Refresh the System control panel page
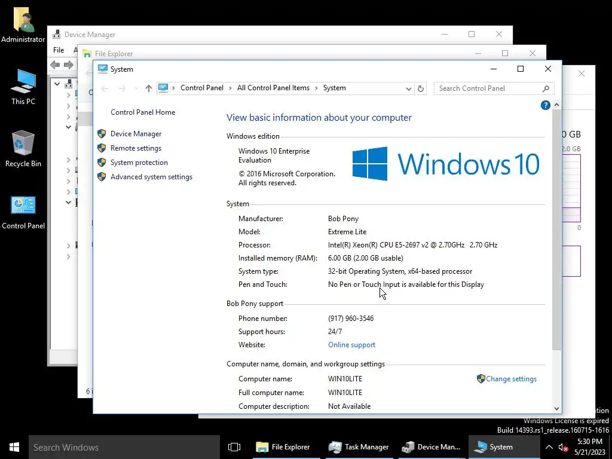This screenshot has height=459, width=612. click(420, 88)
